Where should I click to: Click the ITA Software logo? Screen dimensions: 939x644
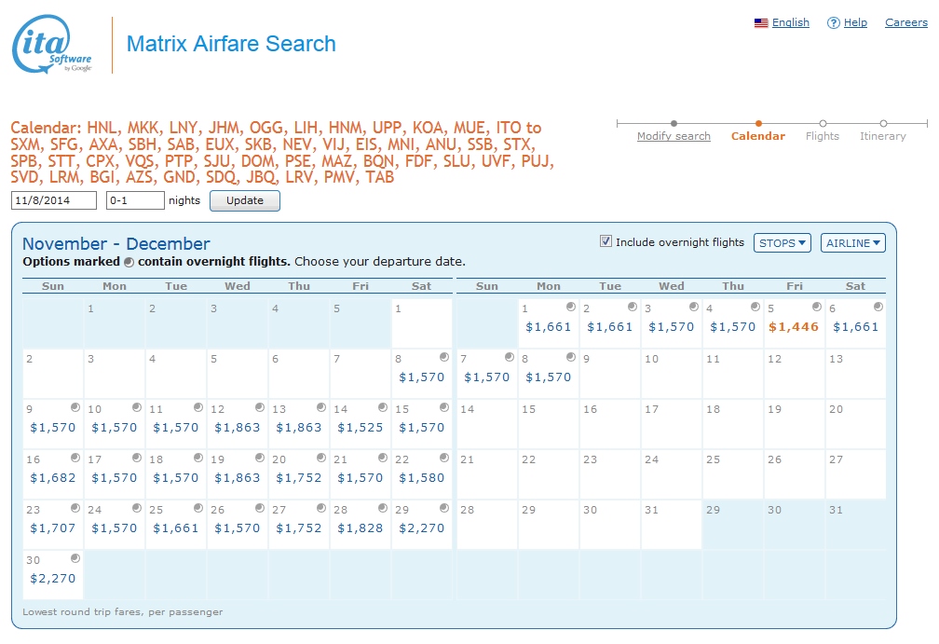(x=52, y=44)
